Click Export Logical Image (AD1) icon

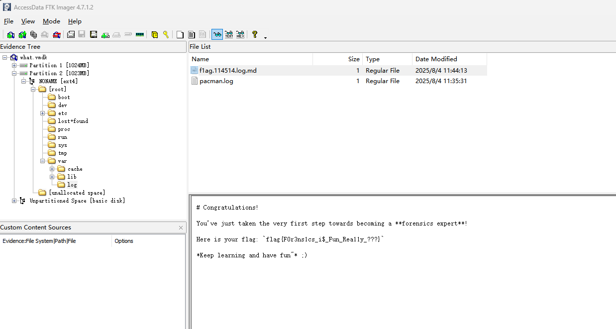pos(94,34)
